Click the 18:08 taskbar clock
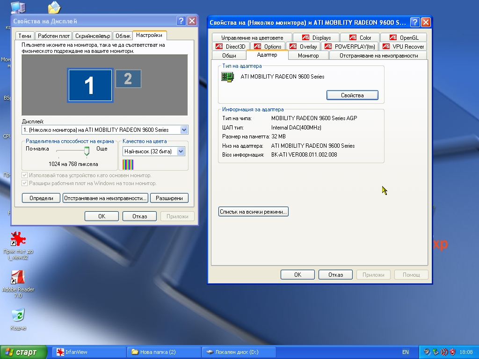Image resolution: width=479 pixels, height=359 pixels. 466,352
